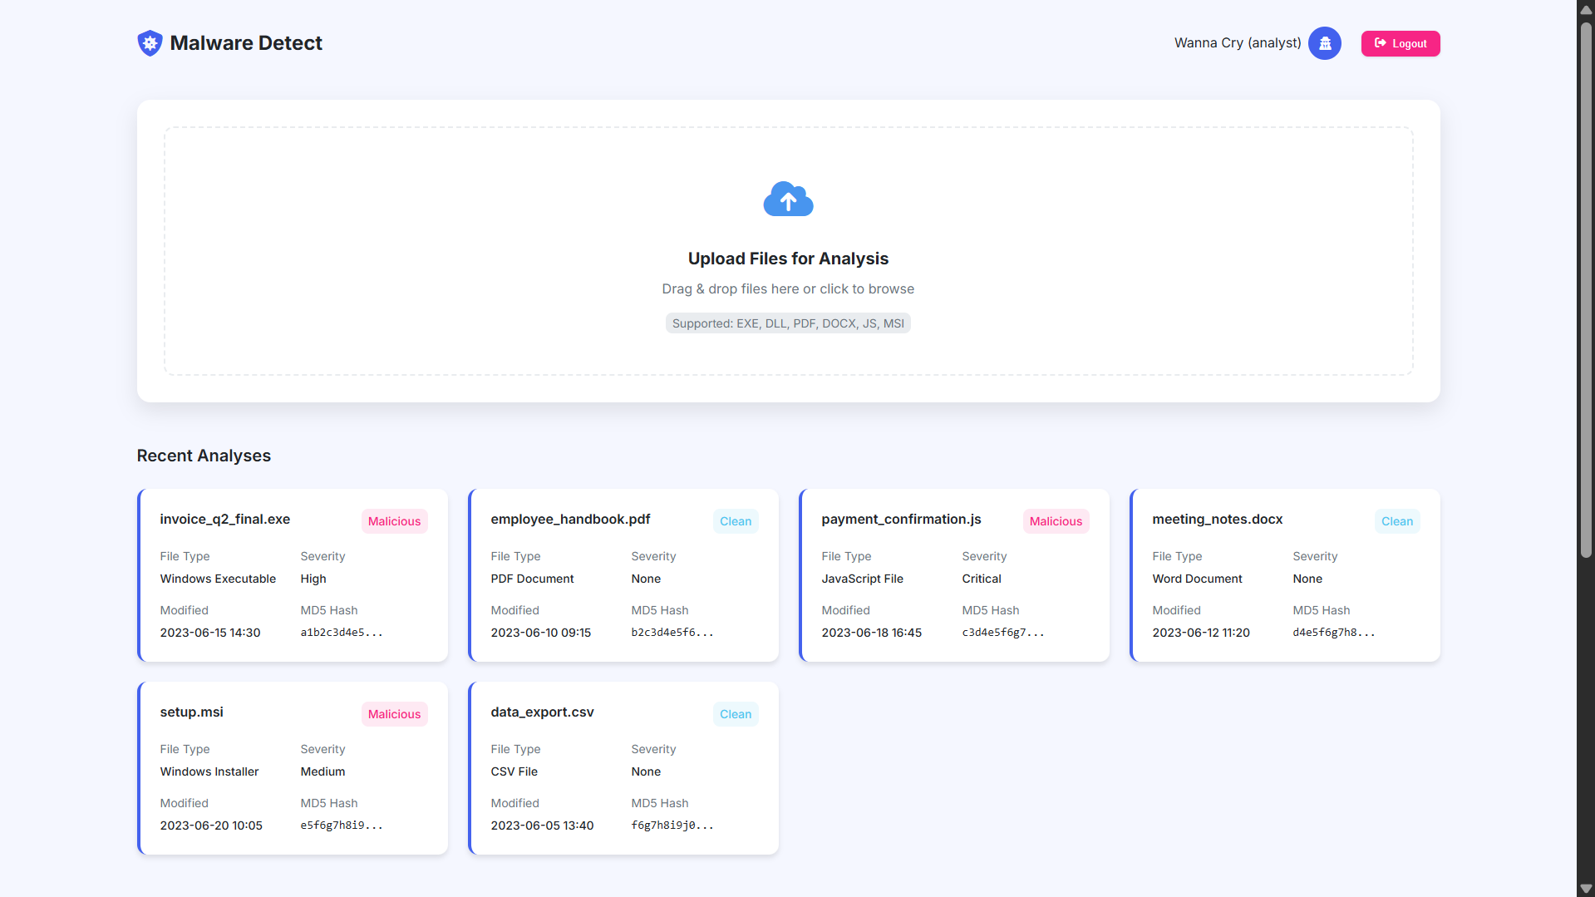Click the Windows Installer file type
The width and height of the screenshot is (1595, 897).
209,771
